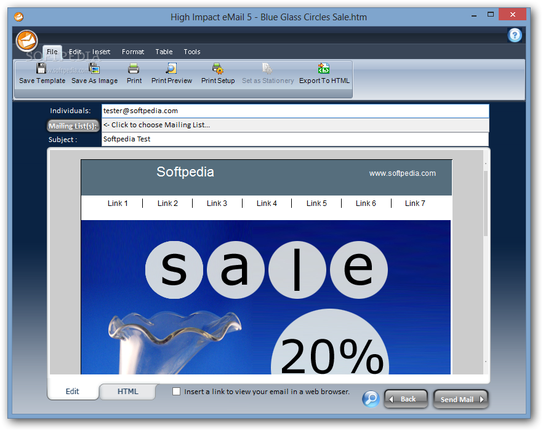The image size is (543, 431).
Task: Open the Insert menu
Action: click(x=101, y=52)
